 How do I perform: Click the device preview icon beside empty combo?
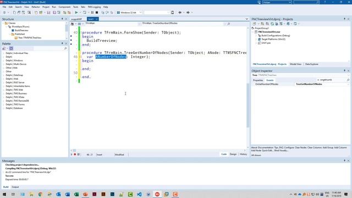172,13
